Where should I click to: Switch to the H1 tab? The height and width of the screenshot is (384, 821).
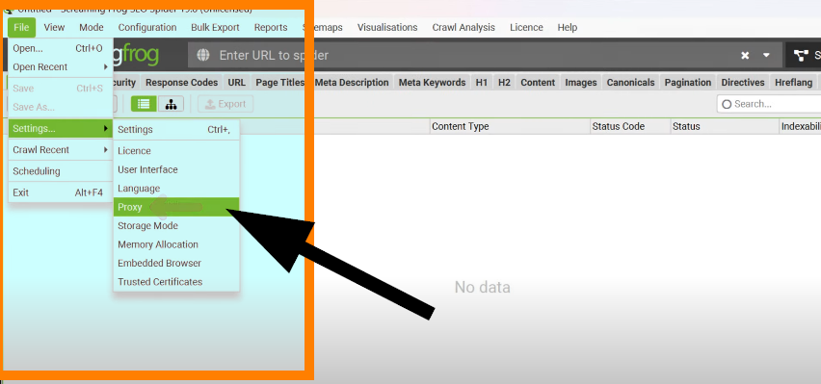pos(482,82)
